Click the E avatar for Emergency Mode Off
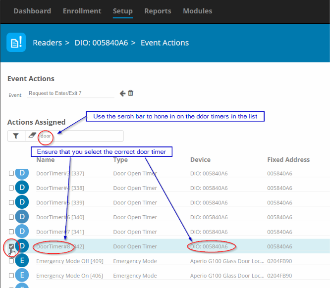Screen dimensions: 330x288 tap(22, 261)
